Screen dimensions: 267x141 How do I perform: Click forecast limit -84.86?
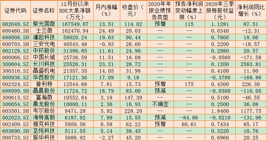pyautogui.click(x=189, y=118)
